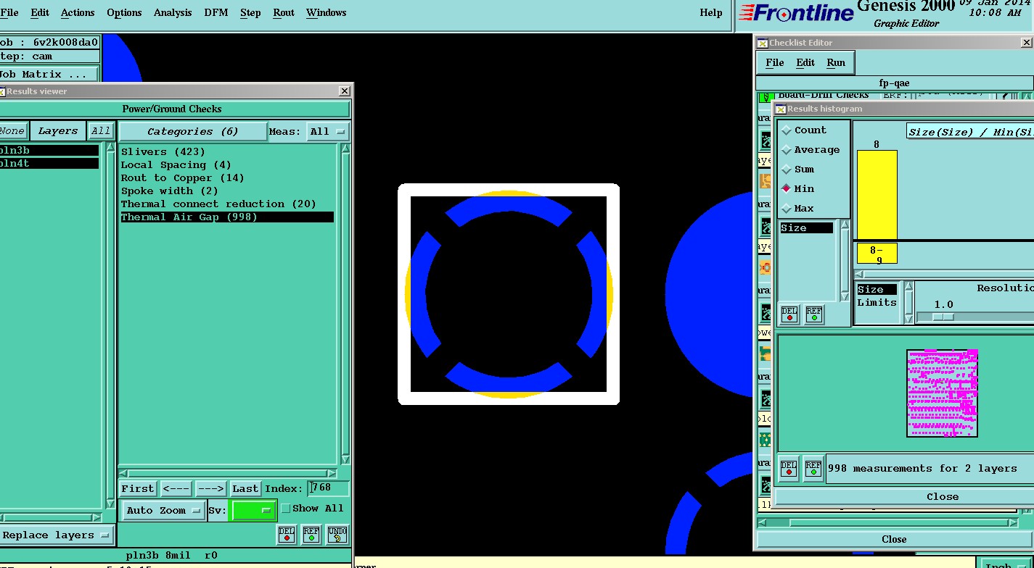
Task: Open the Windows menu
Action: pos(326,12)
